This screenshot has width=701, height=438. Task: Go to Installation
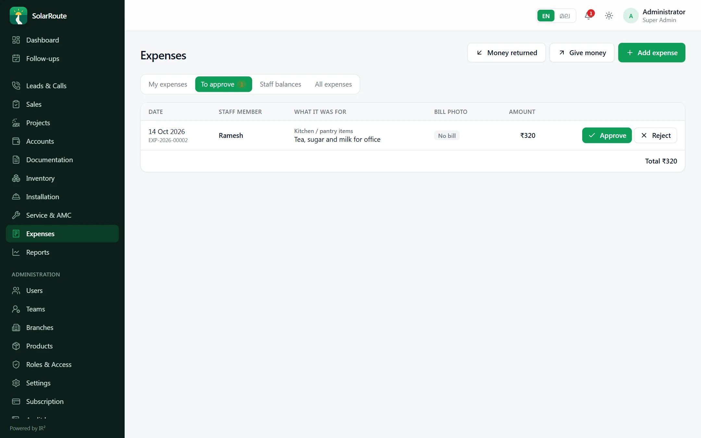pos(62,197)
